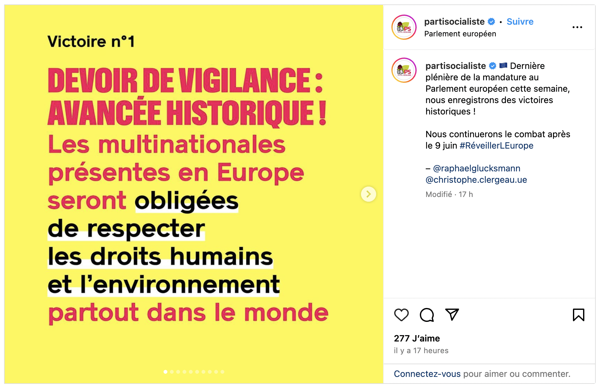Jump to the last carousel dot indicator

coord(222,372)
